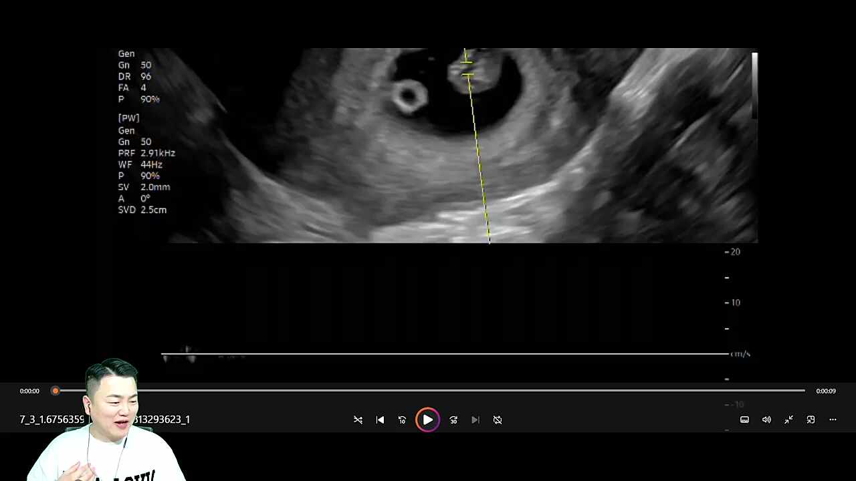Click the orange seek bar handle
Screen dimensions: 856x481
click(x=56, y=391)
